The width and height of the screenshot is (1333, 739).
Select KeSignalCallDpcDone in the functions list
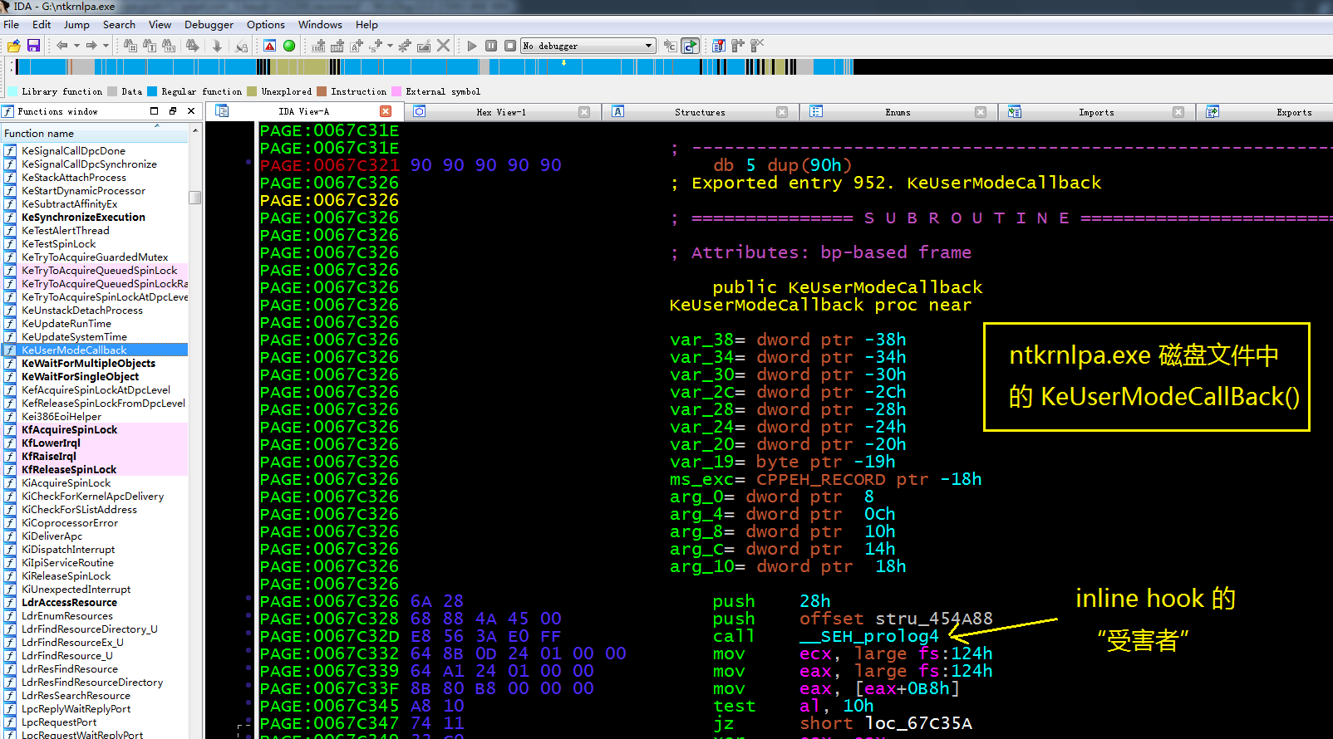(x=95, y=151)
